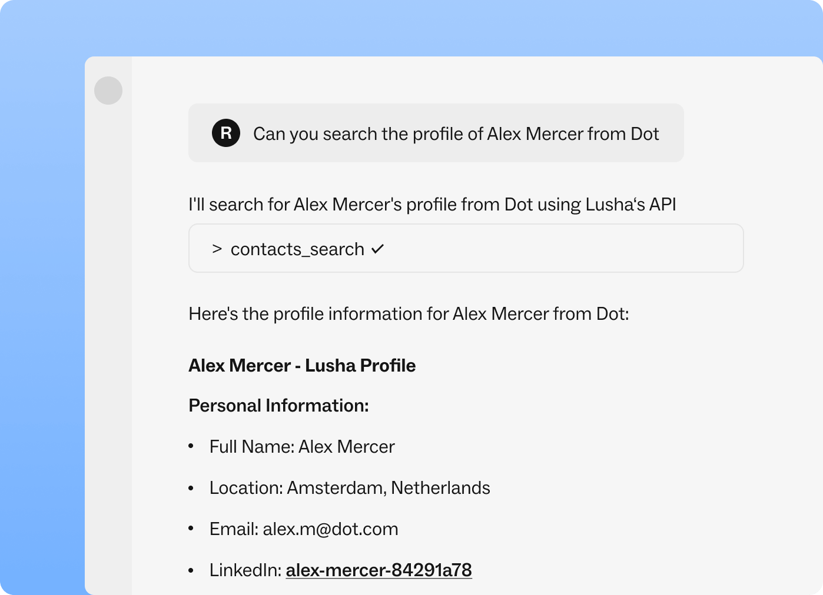This screenshot has height=595, width=823.
Task: Expand the contacts_search chevron arrow
Action: point(217,249)
